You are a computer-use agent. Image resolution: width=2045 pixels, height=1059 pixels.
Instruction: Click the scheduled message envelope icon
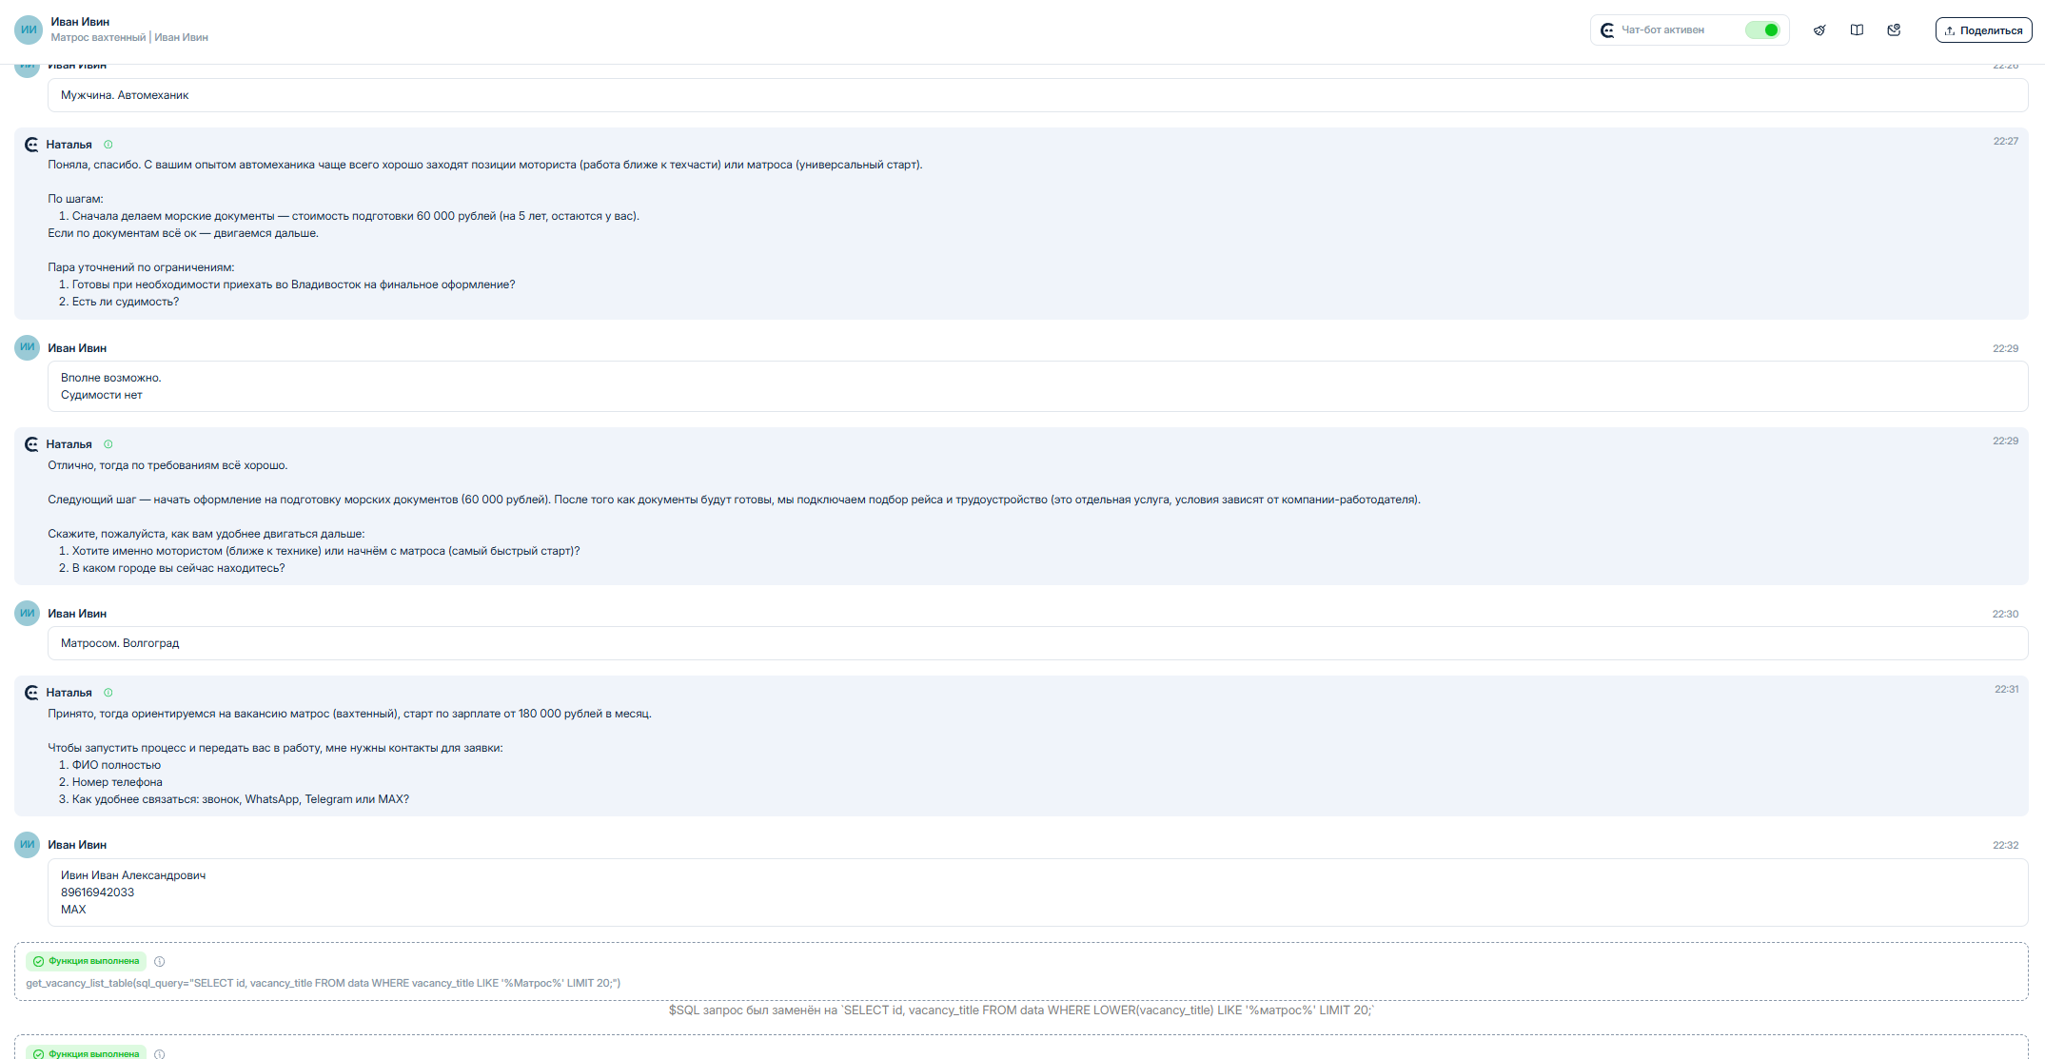(1894, 30)
